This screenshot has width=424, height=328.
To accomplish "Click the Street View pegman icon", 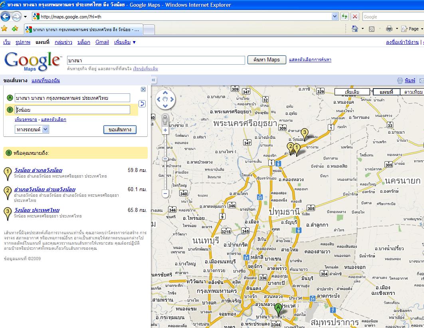I will click(165, 119).
